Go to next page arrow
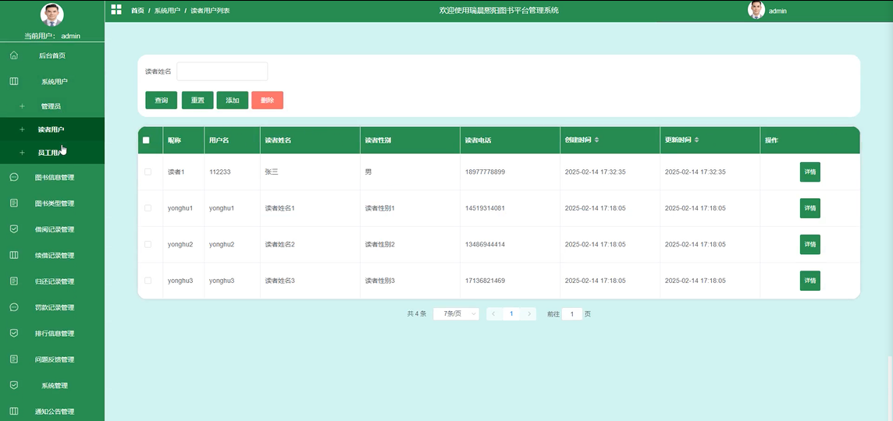Screen dimensions: 893x421 point(528,313)
